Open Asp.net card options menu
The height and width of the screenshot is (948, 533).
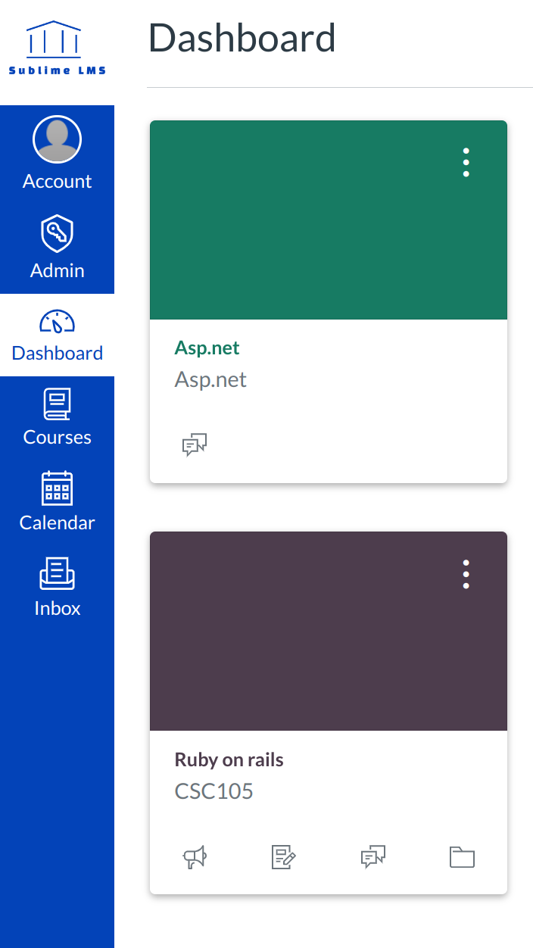(x=466, y=163)
